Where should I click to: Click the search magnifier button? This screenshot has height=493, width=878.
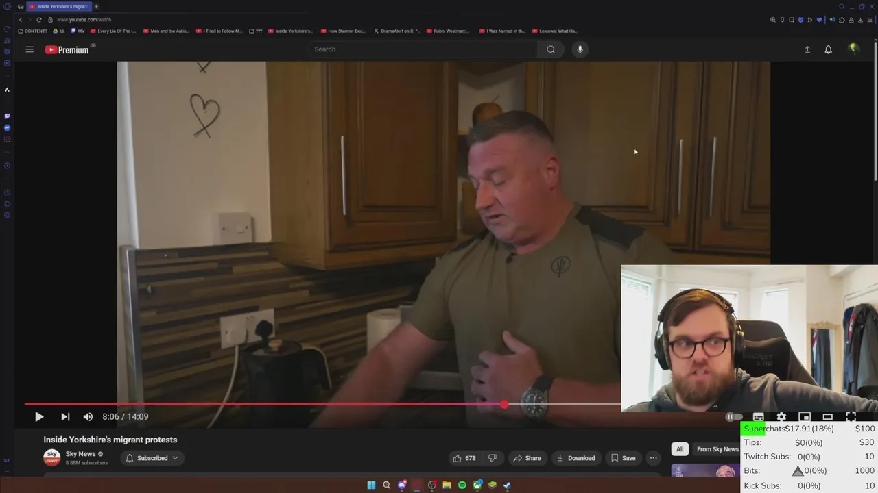pos(551,49)
